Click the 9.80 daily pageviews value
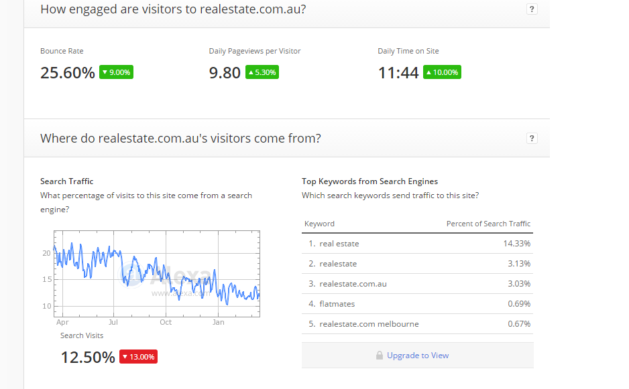Screen dimensions: 629x389 (x=225, y=73)
